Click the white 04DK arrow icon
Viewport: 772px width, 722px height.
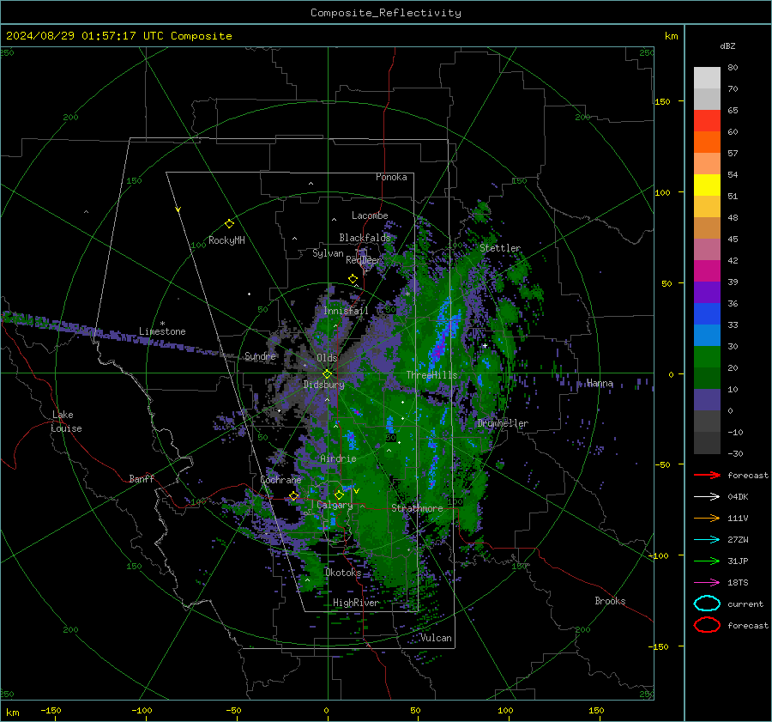tap(707, 497)
